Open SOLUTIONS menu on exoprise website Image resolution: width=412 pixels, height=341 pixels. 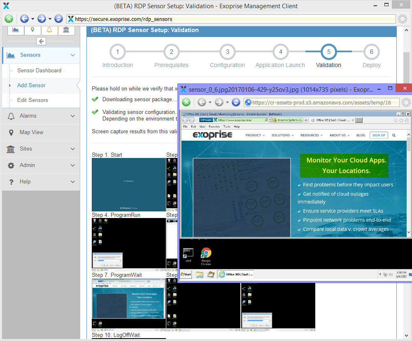pyautogui.click(x=282, y=135)
